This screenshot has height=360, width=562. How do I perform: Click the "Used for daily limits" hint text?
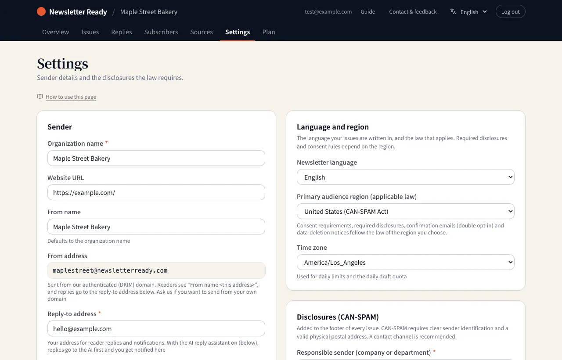click(x=352, y=277)
